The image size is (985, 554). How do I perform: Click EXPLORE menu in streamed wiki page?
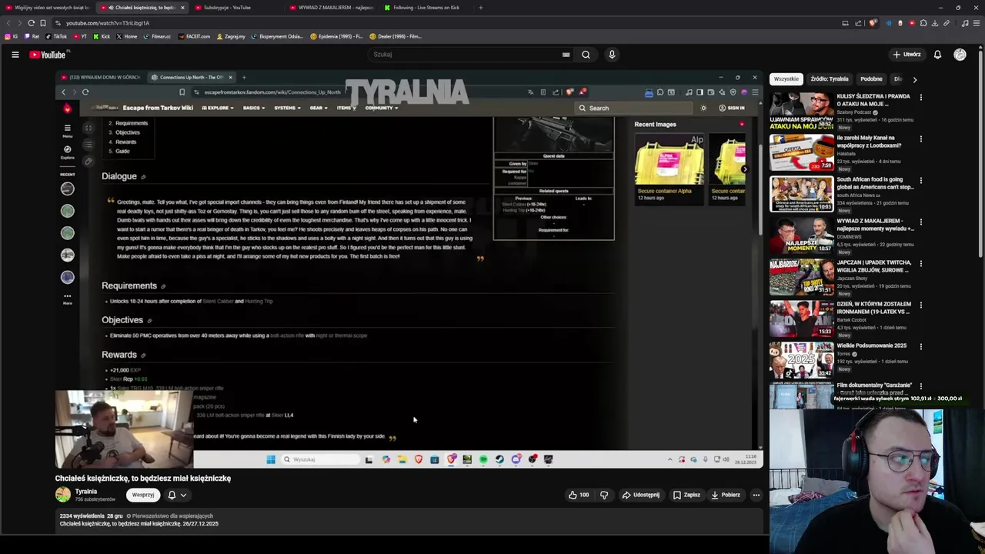(x=219, y=108)
